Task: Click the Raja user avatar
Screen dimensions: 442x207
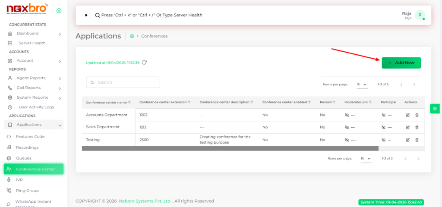Action: click(420, 16)
